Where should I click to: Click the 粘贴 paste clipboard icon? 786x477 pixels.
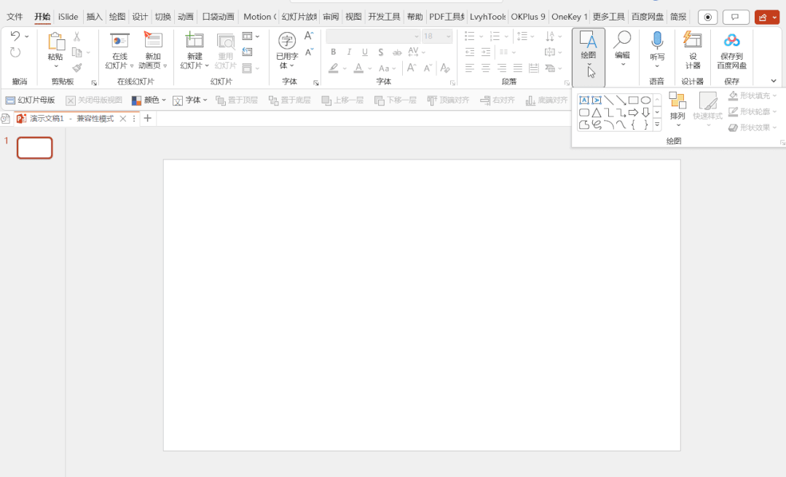coord(55,42)
